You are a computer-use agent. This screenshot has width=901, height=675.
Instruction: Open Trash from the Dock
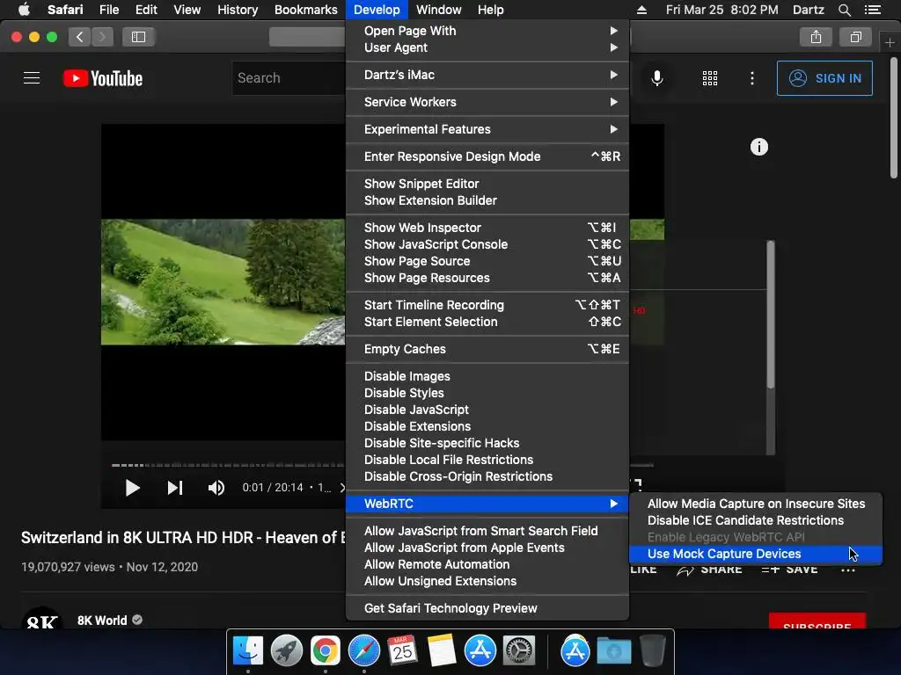pyautogui.click(x=653, y=650)
